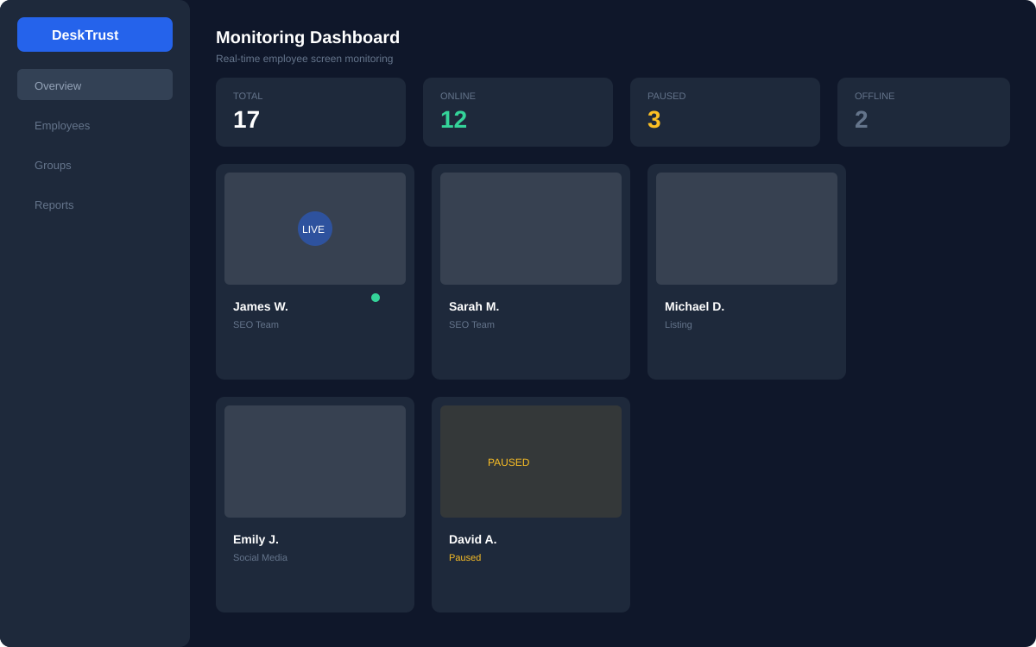Click the green online status dot for James W.
This screenshot has width=1036, height=647.
[376, 297]
